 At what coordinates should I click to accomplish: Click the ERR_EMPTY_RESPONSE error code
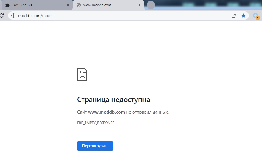(95, 123)
